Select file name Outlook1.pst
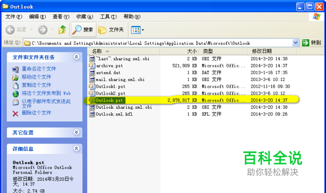Viewport: 326px width, 193px height. (110, 86)
